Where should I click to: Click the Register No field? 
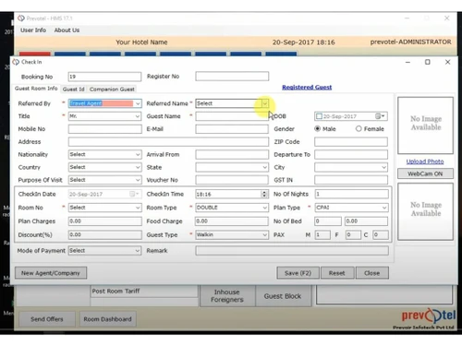point(232,77)
